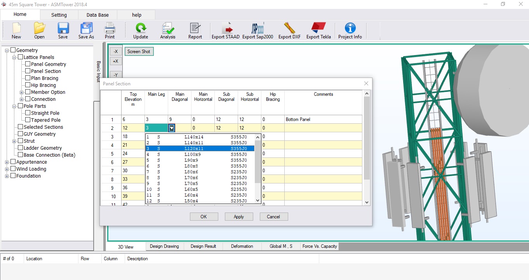Click the Panel Section table's vertical scrollbar
Screen dimensions: 529x280
pos(367,149)
